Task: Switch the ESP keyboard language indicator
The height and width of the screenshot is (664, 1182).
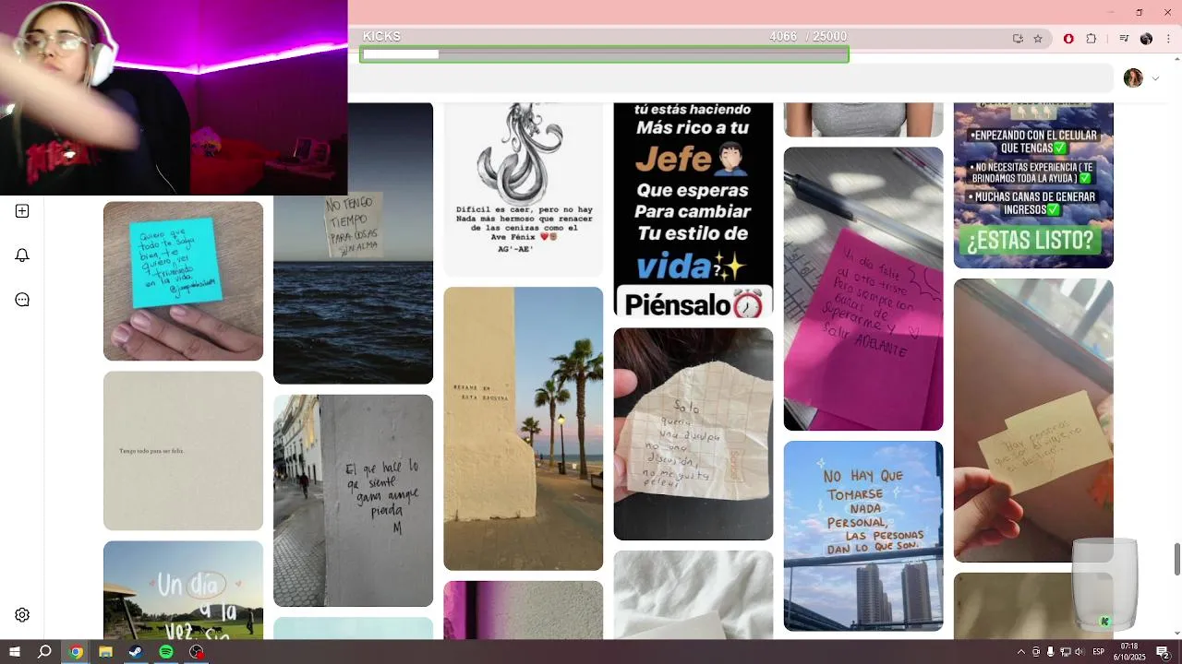Action: pos(1099,652)
